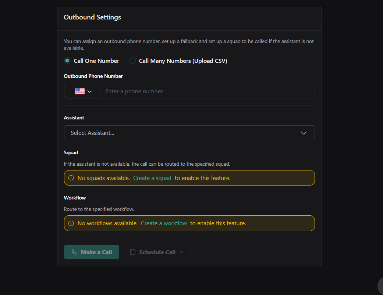Image resolution: width=383 pixels, height=295 pixels.
Task: Click the phone handset icon
Action: pyautogui.click(x=74, y=252)
